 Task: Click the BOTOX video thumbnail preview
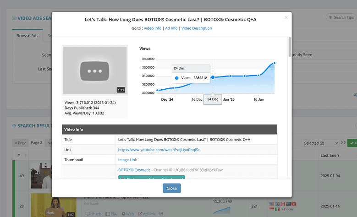(x=94, y=71)
